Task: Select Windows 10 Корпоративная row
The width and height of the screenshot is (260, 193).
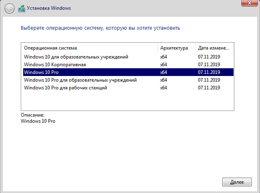Action: [x=128, y=65]
